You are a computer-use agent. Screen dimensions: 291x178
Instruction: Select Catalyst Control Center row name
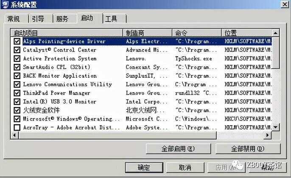point(59,50)
